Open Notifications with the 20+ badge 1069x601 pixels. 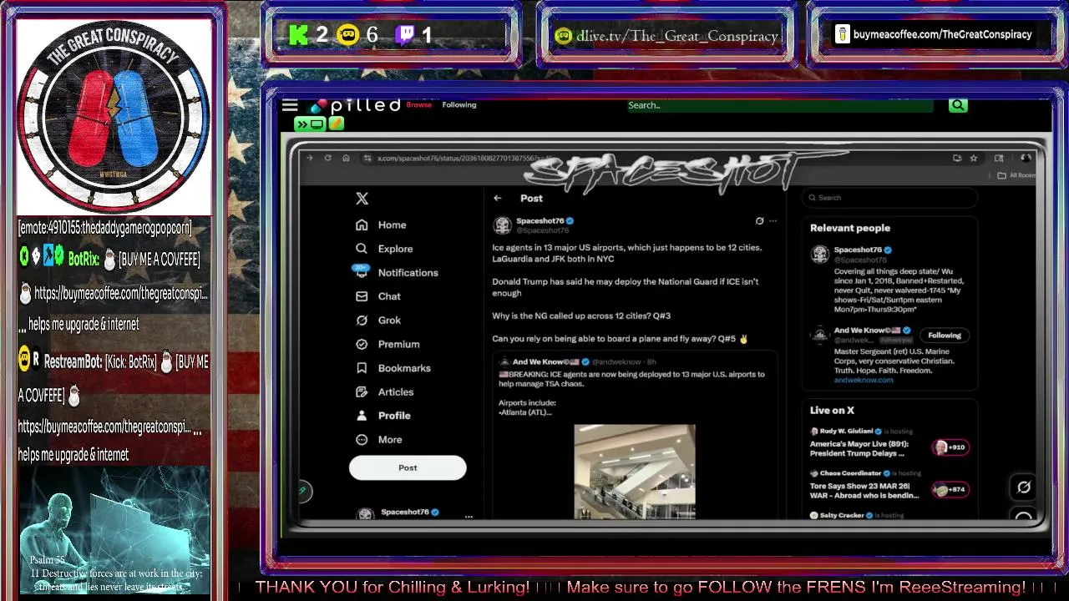pos(397,272)
